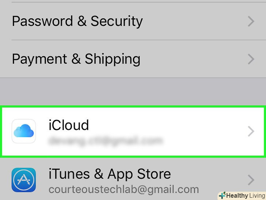Open iCloud row via its chevron

tap(251, 131)
